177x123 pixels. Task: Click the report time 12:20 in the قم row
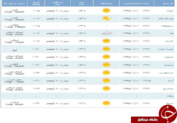(x=147, y=33)
